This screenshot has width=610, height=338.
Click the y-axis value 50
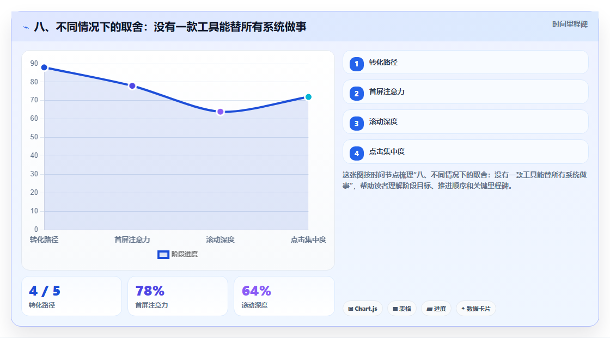34,137
